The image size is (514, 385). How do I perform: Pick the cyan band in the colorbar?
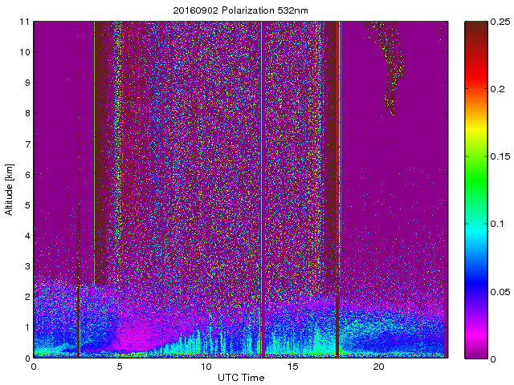[x=477, y=233]
